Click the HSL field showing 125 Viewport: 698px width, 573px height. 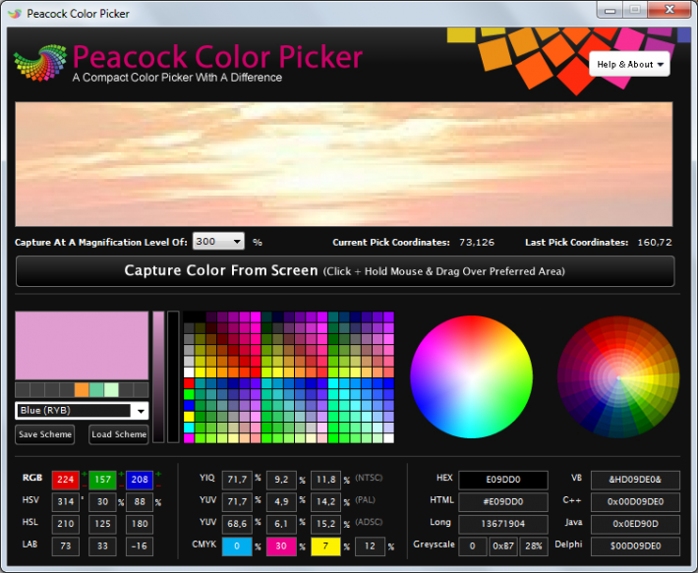pos(102,524)
